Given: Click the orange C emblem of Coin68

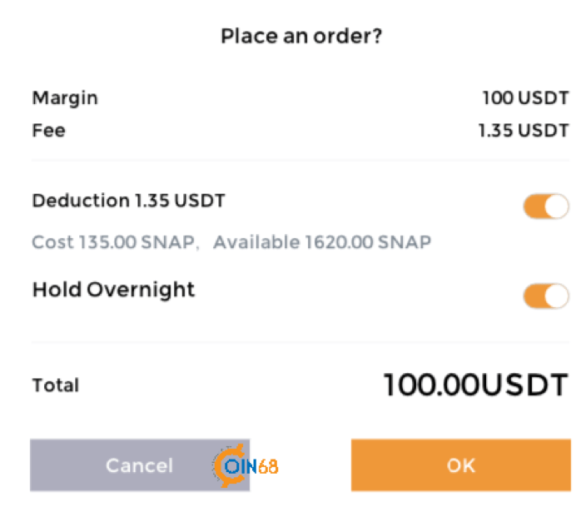Looking at the screenshot, I should coord(228,465).
